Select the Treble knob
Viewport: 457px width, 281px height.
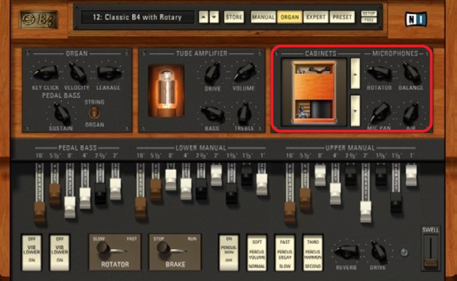(x=243, y=113)
